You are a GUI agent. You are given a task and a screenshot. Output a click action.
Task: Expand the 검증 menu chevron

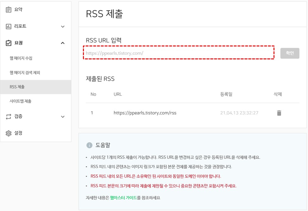[63, 117]
